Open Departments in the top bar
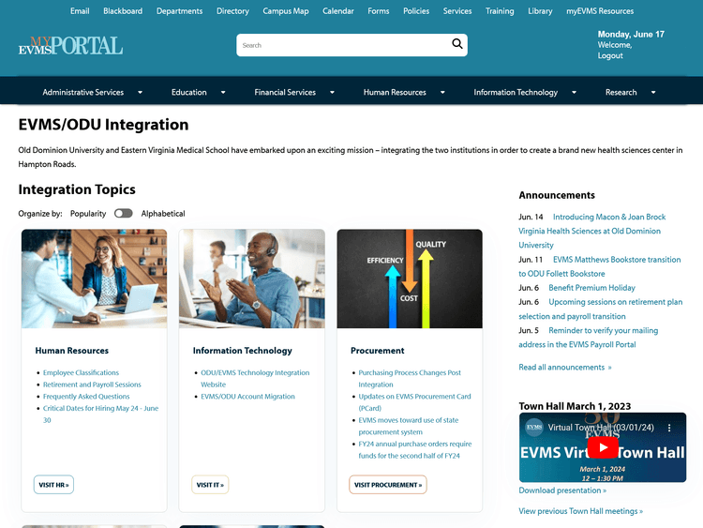 (x=179, y=10)
